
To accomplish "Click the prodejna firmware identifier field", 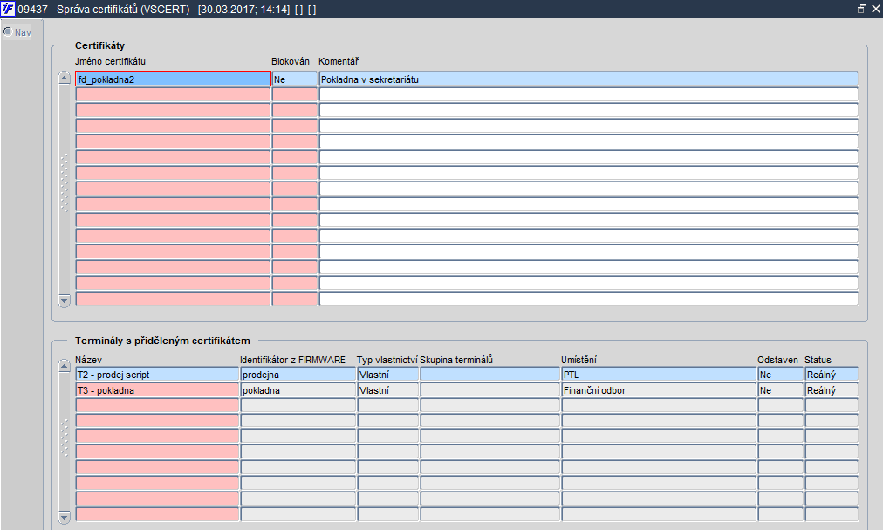I will (x=298, y=375).
